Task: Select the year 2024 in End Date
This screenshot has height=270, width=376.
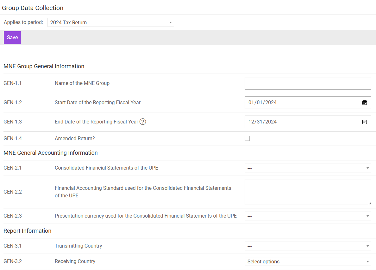Action: (271, 122)
